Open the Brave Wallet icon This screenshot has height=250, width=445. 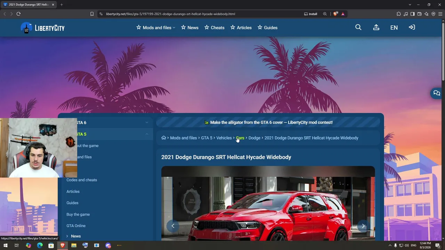[420, 14]
